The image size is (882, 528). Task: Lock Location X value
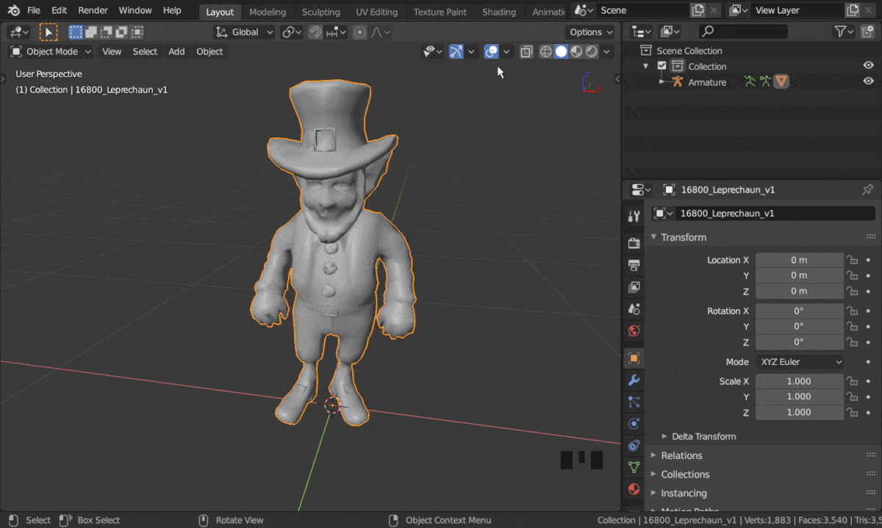852,260
